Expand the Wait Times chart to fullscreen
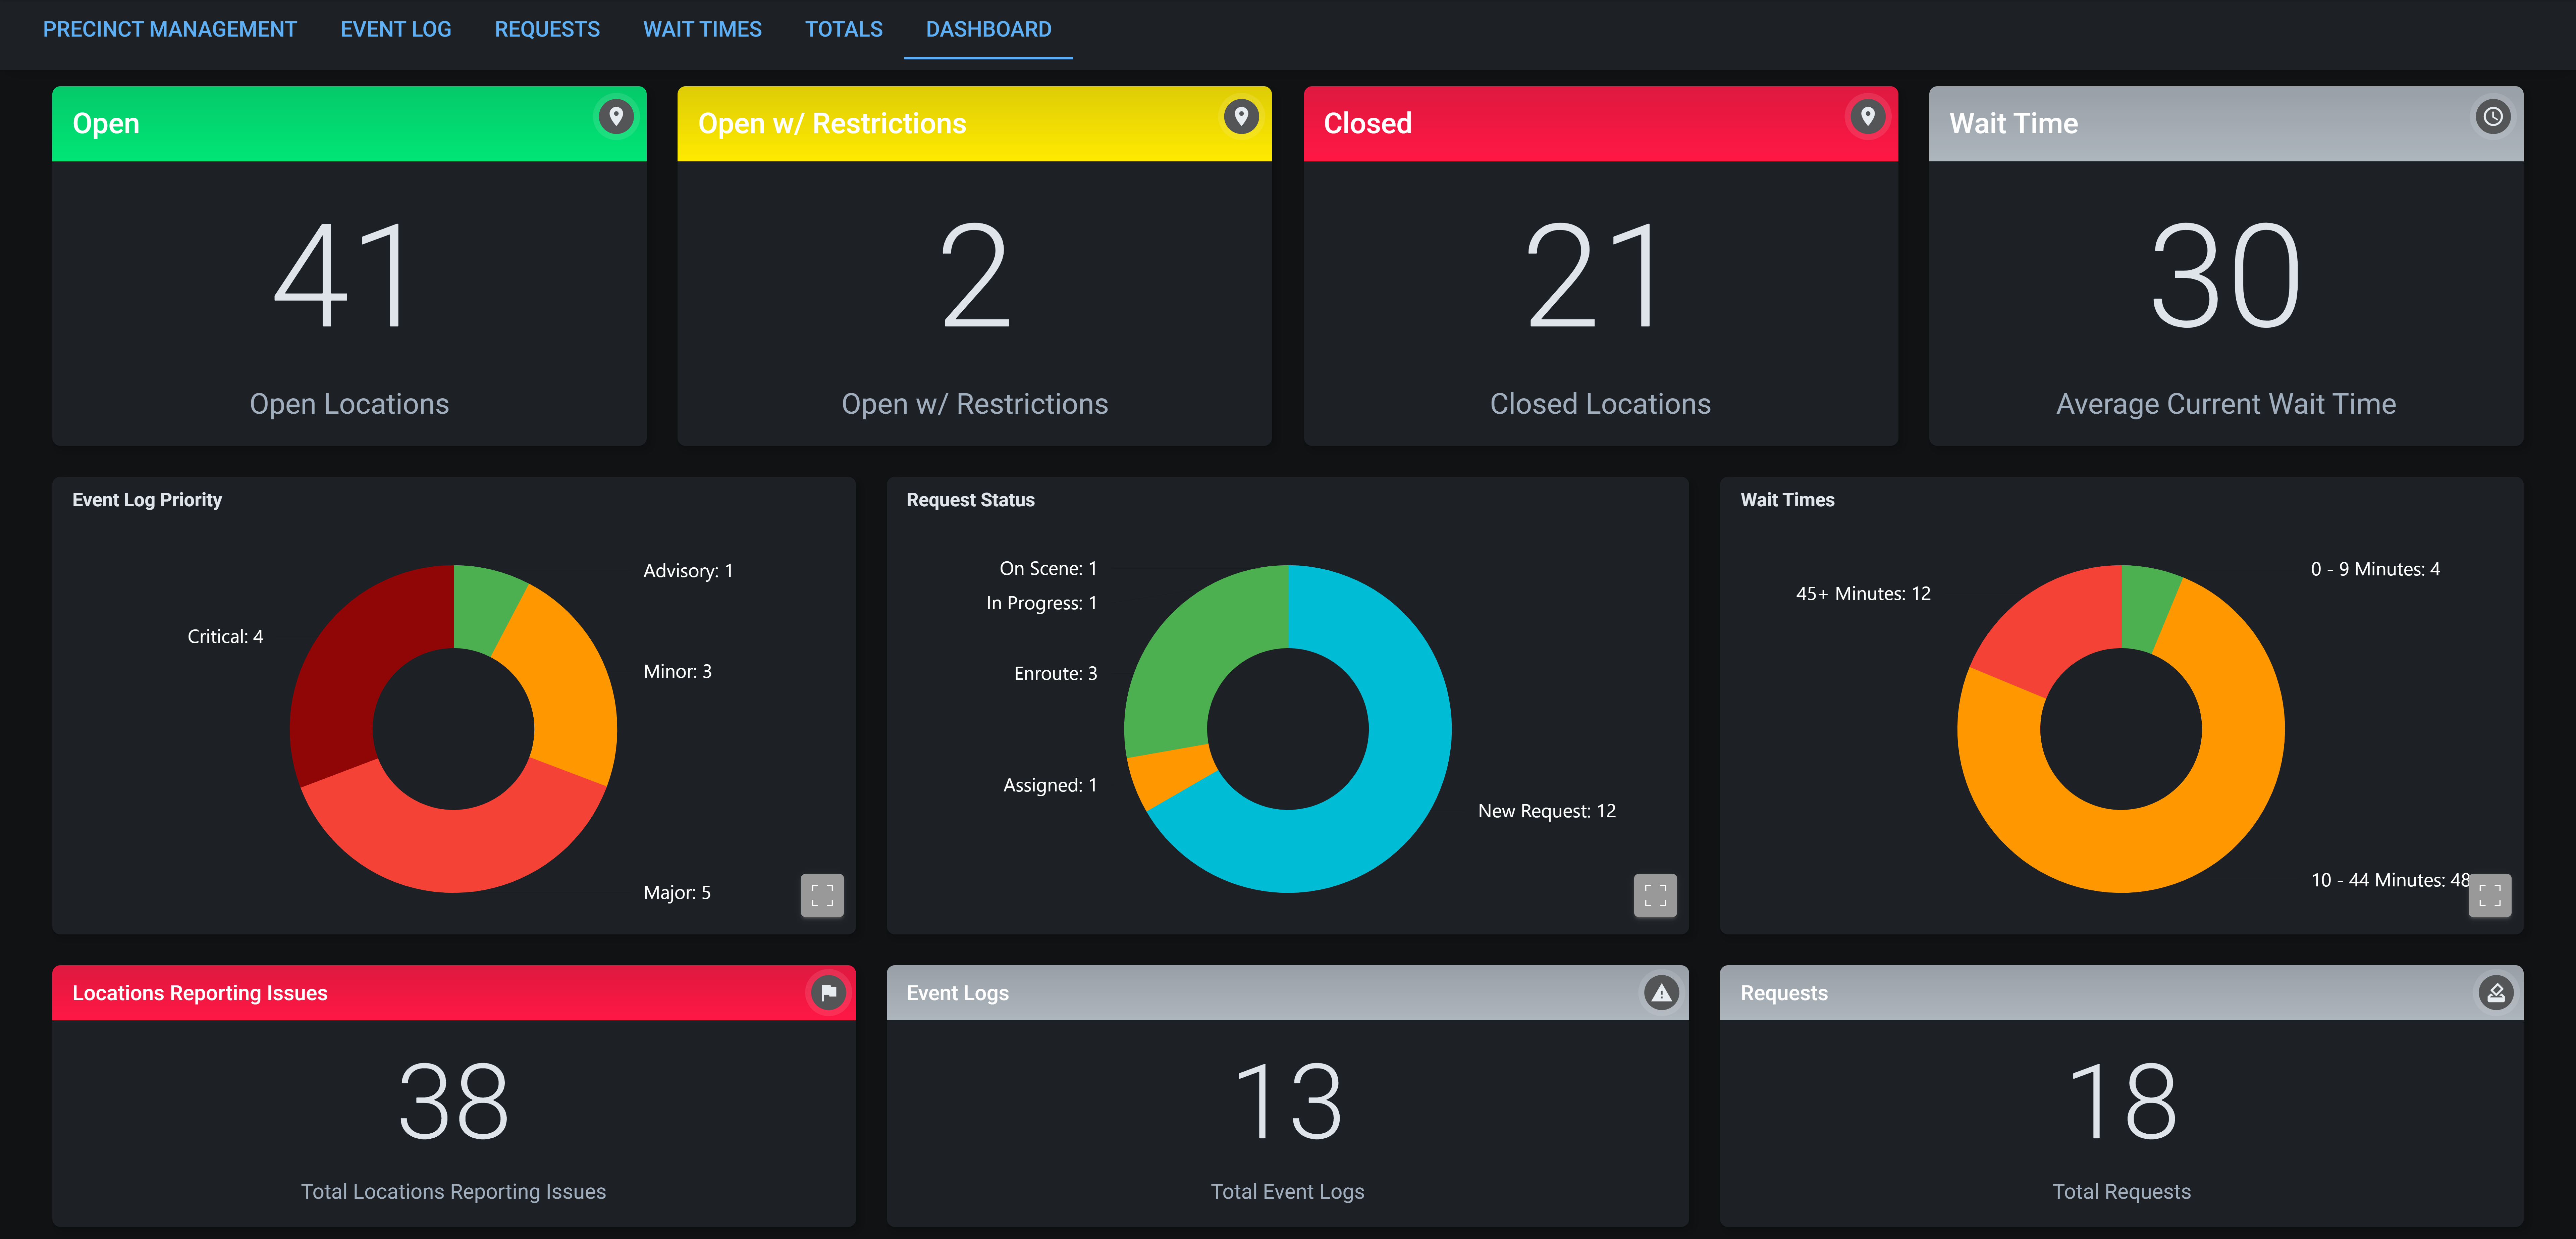This screenshot has height=1239, width=2576. (2490, 895)
